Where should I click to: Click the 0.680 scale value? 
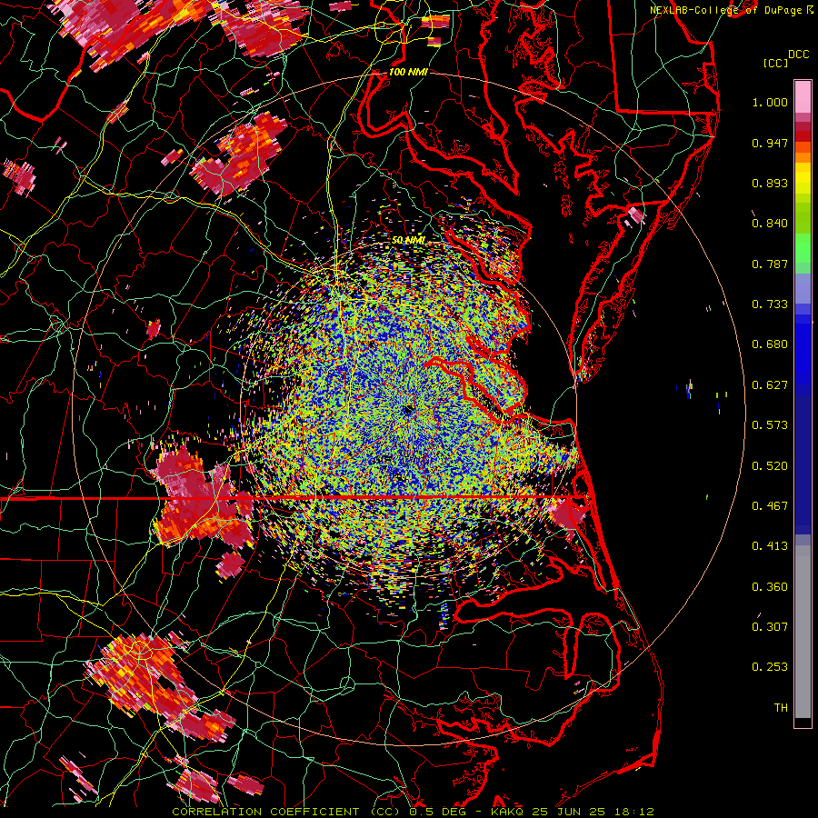[x=770, y=344]
